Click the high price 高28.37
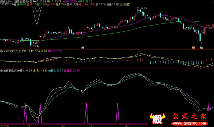 pyautogui.click(x=31, y=5)
